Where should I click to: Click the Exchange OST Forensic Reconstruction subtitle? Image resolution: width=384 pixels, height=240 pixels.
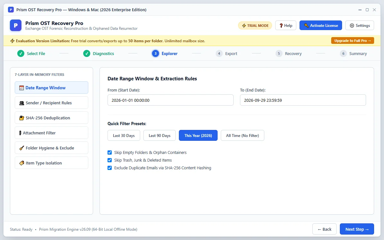pyautogui.click(x=81, y=28)
